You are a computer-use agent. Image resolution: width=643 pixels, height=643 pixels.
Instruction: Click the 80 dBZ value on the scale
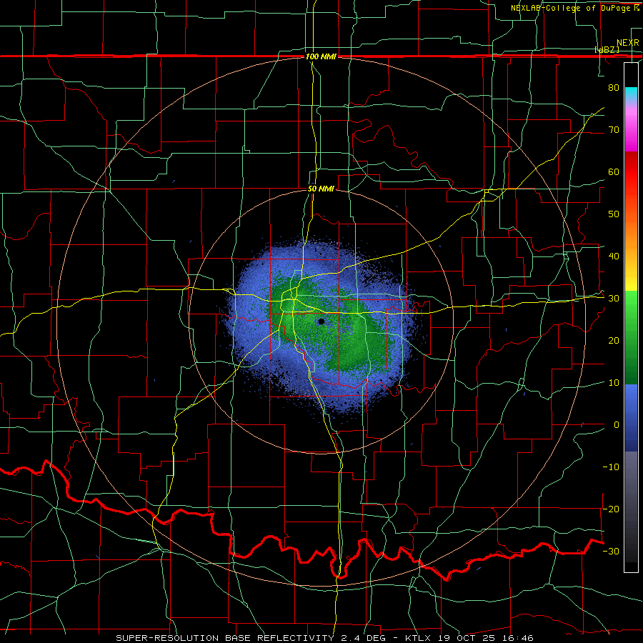(614, 87)
